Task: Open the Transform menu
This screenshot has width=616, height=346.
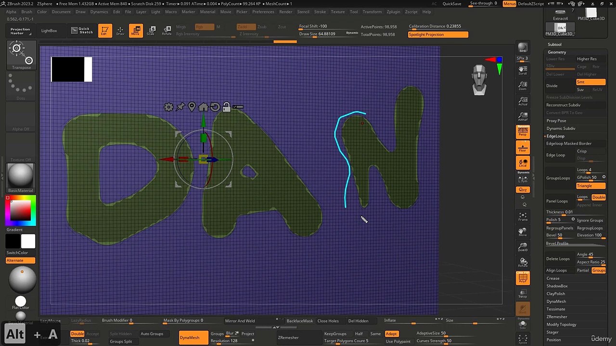Action: point(372,12)
